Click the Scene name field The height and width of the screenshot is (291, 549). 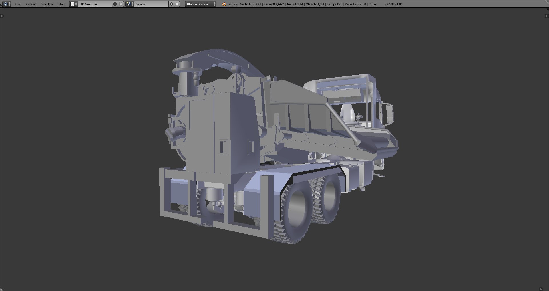coord(151,4)
